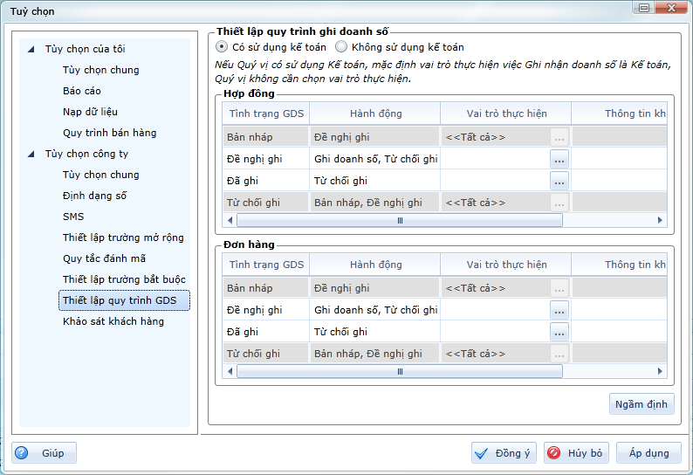Viewport: 693px width, 475px height.
Task: Go to 'Khảo sát khách hàng' settings
Action: 113,321
